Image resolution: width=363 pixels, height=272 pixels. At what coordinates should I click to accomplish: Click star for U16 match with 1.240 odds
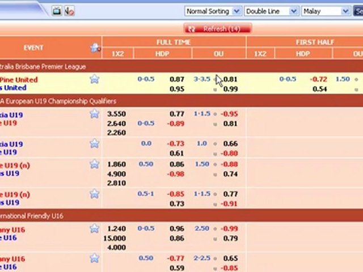(x=94, y=229)
